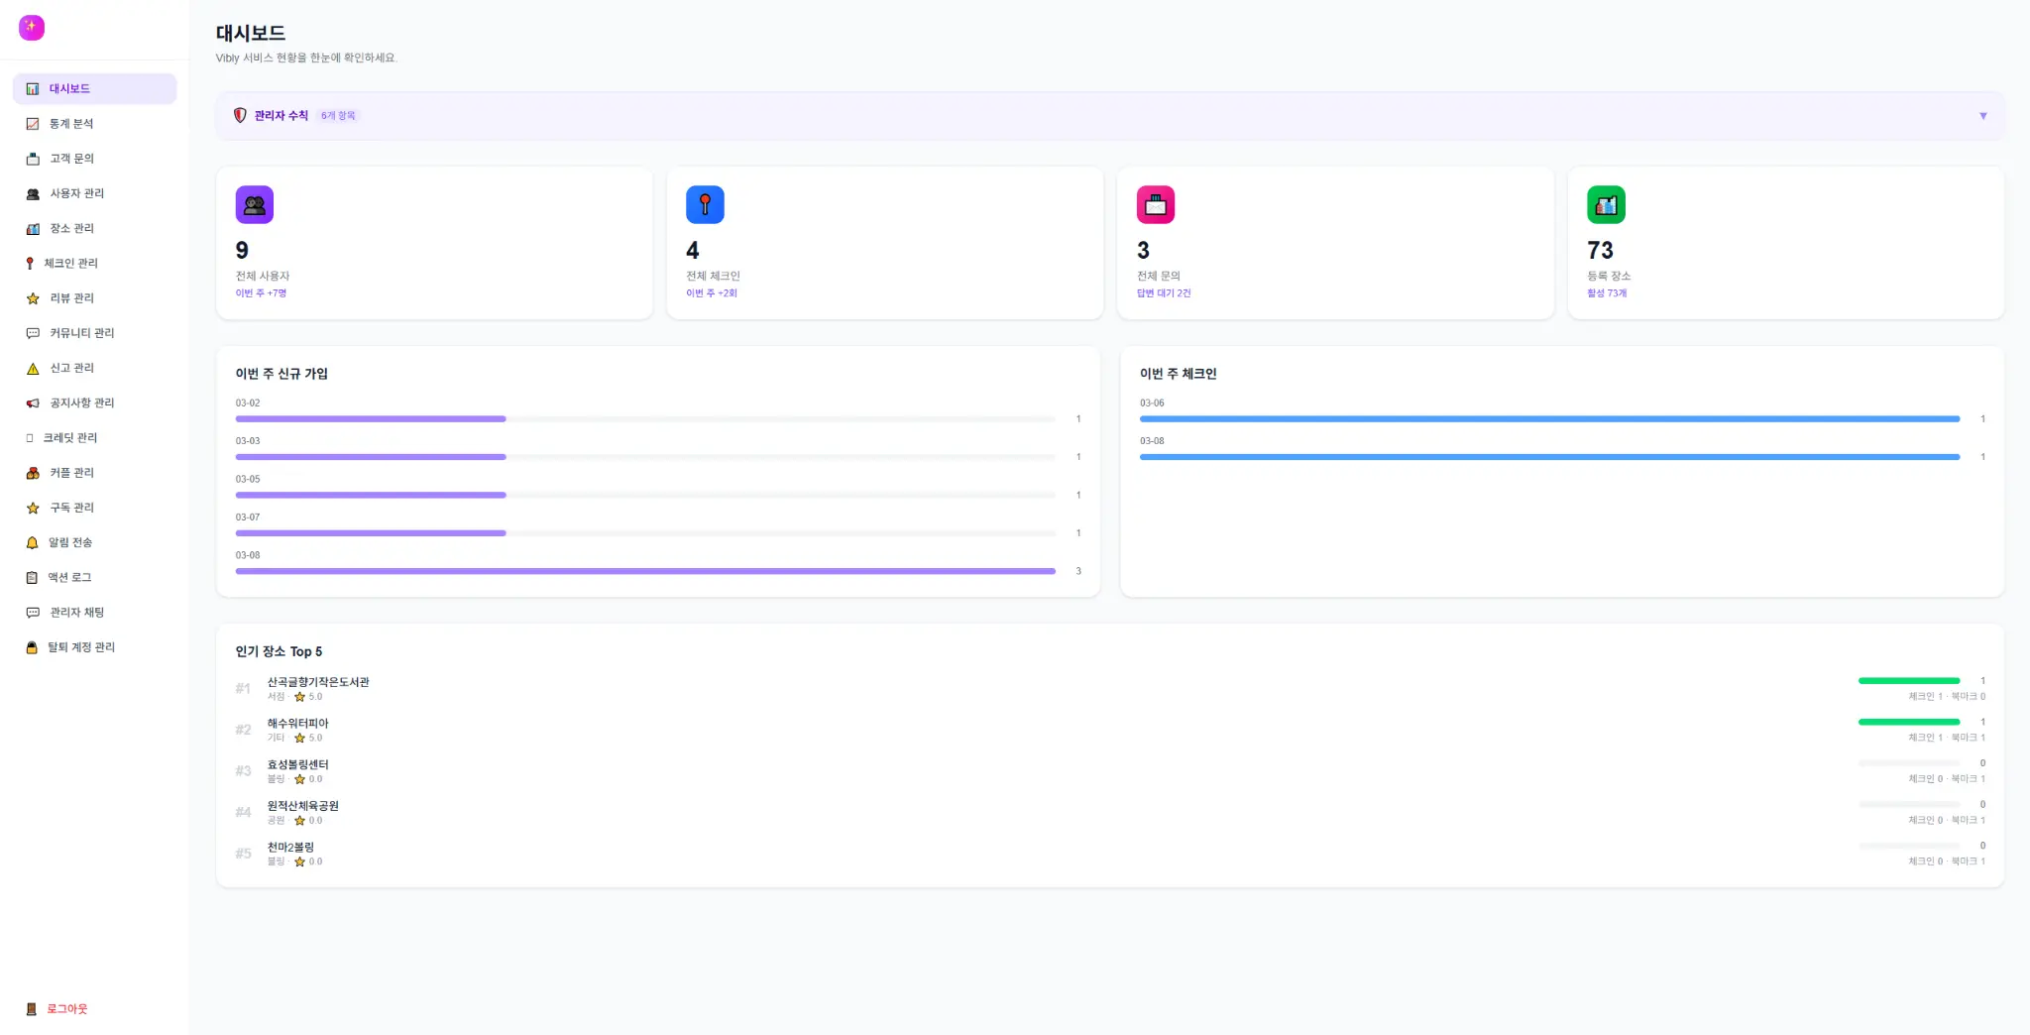Click the 이번 주 +2회 text
Image resolution: width=2030 pixels, height=1035 pixels.
[x=712, y=293]
